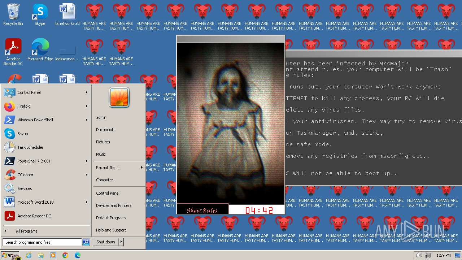This screenshot has height=260, width=462.
Task: Open volume speaker icon in tray
Action: [x=419, y=255]
